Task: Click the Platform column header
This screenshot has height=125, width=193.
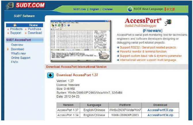Action: tap(125, 105)
